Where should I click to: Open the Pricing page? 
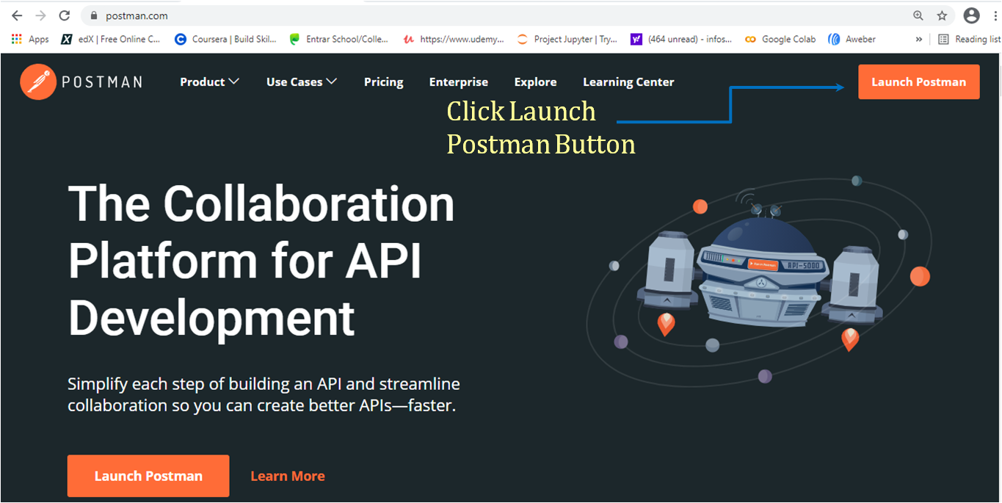coord(383,82)
